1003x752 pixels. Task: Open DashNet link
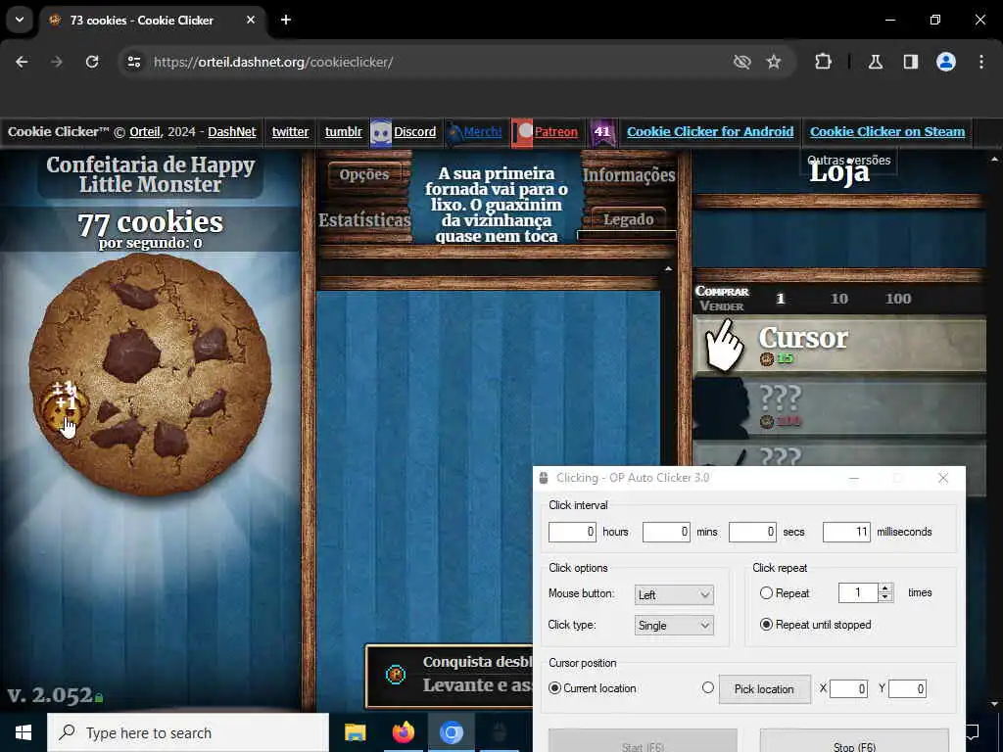point(231,132)
